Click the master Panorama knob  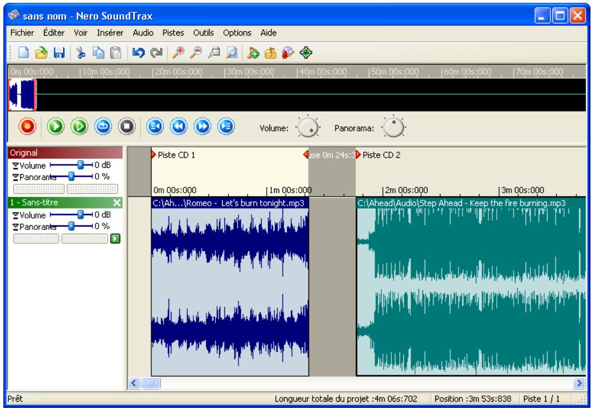point(394,127)
